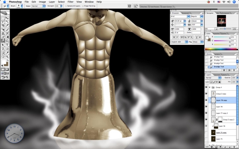Image resolution: width=239 pixels, height=149 pixels.
Task: Select the Gradient tool
Action: (7, 37)
